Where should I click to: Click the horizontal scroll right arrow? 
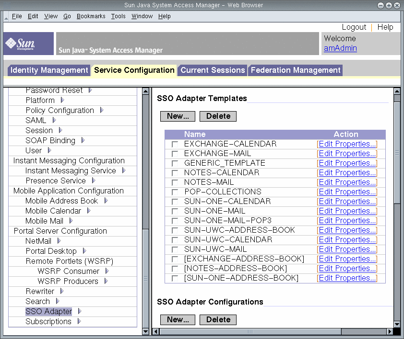tap(390, 331)
